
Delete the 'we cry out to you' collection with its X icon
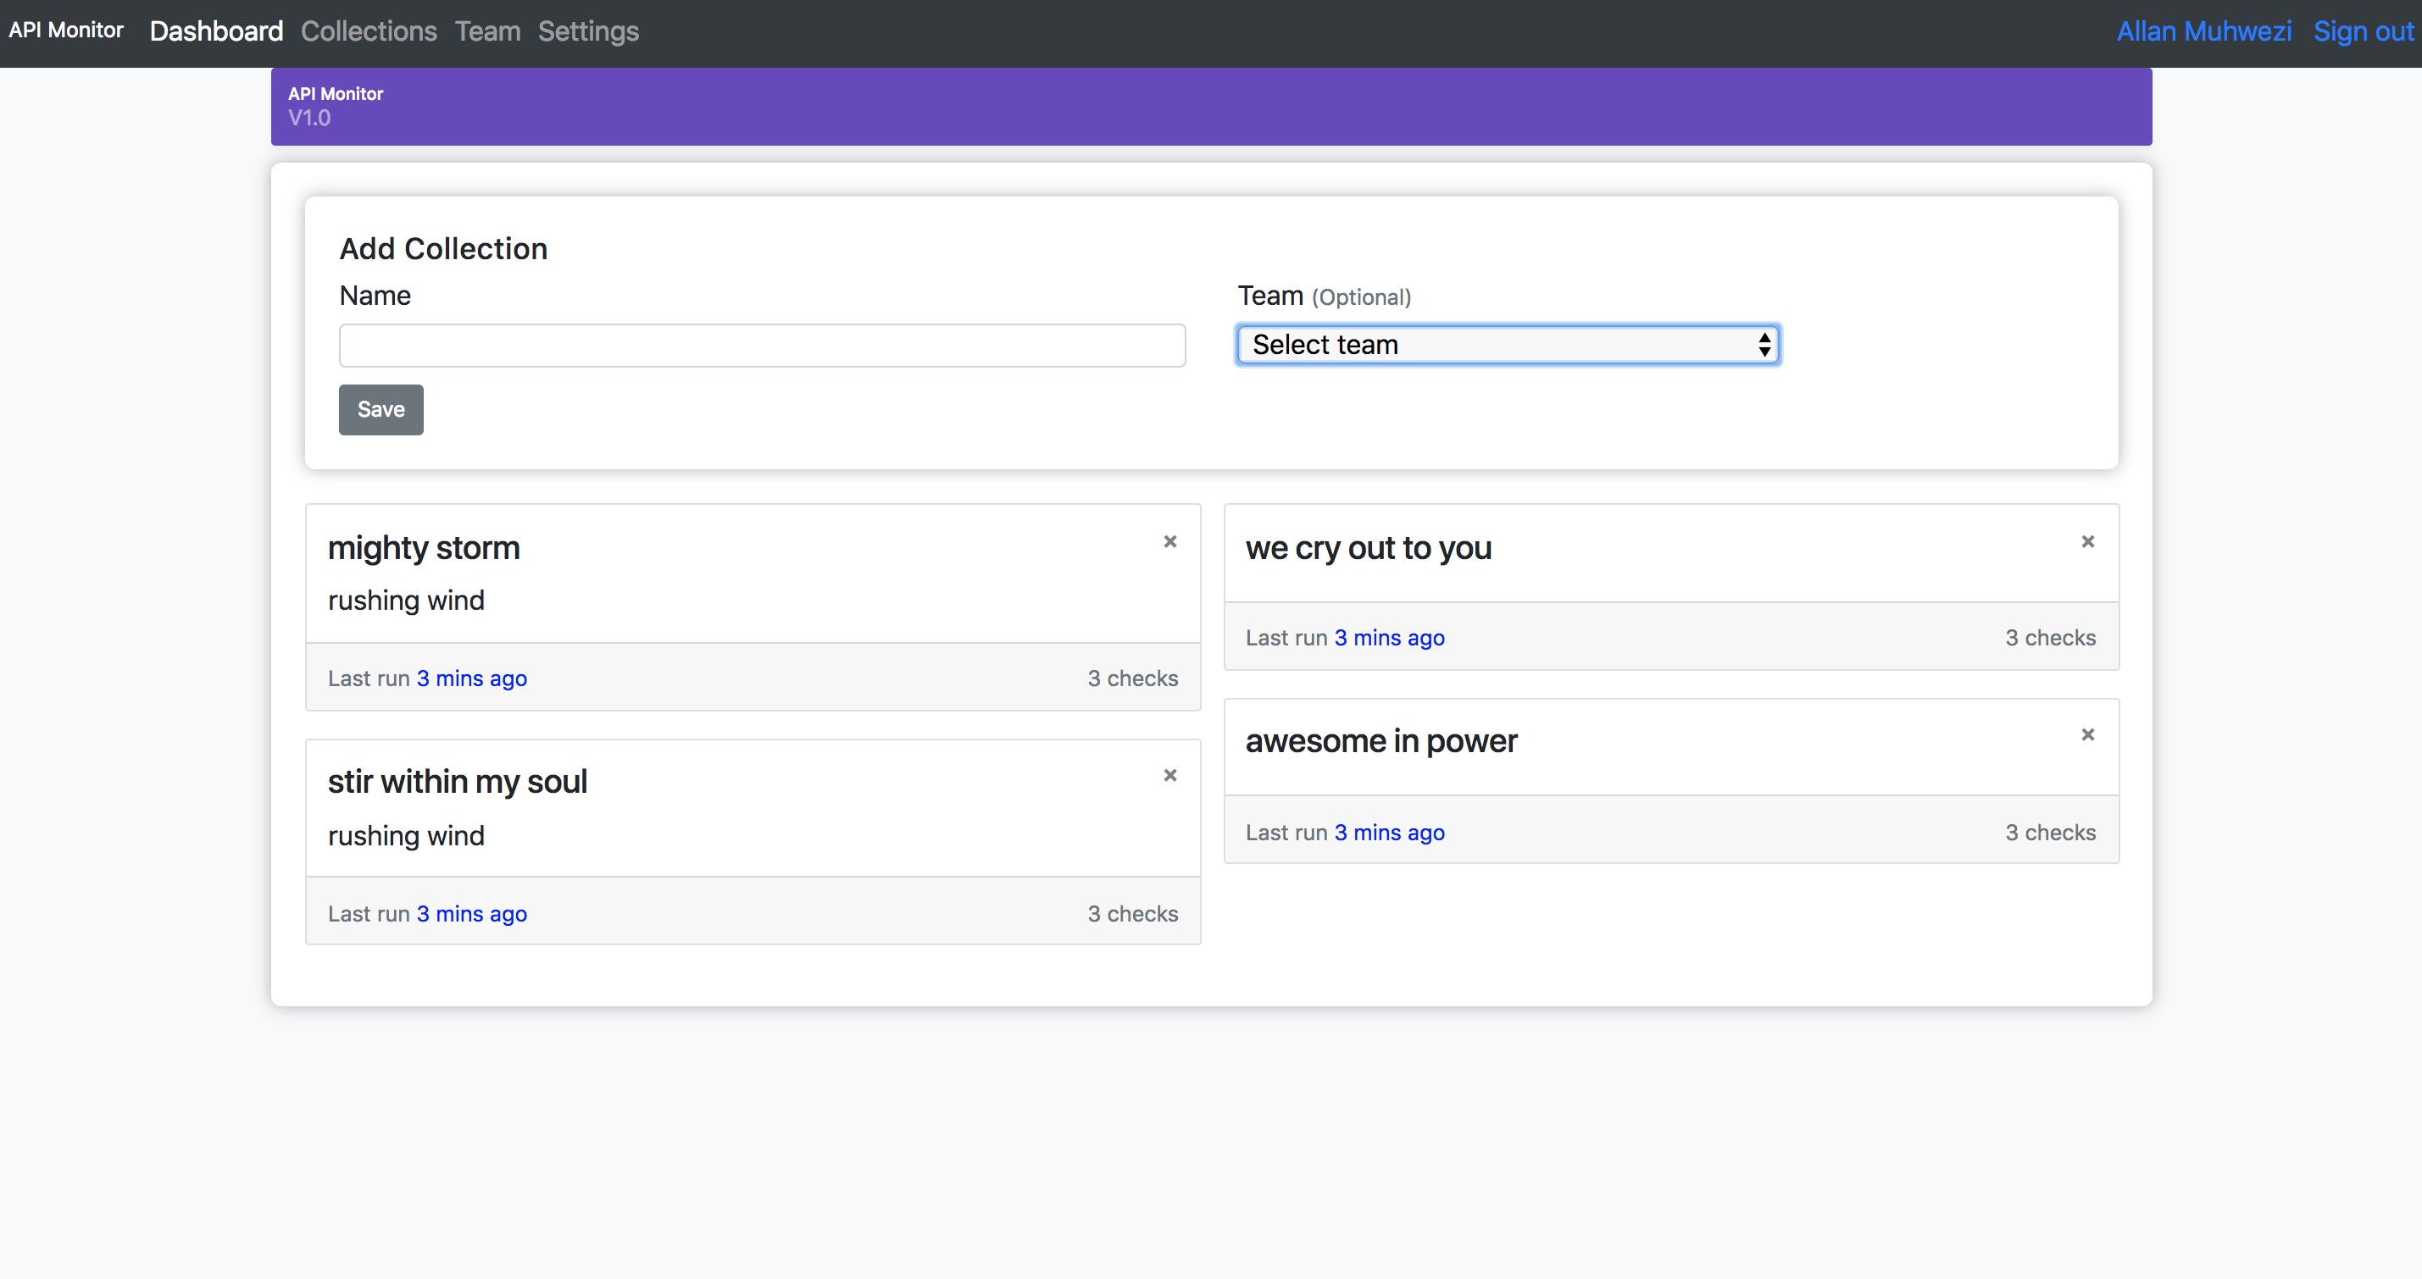click(2087, 541)
